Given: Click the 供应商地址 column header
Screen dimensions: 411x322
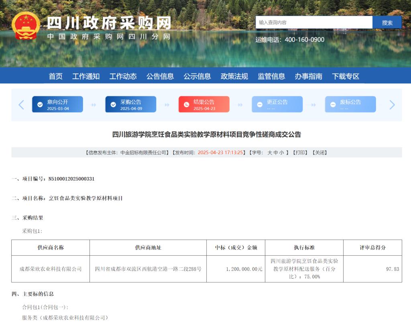Looking at the screenshot, I should (x=148, y=248).
